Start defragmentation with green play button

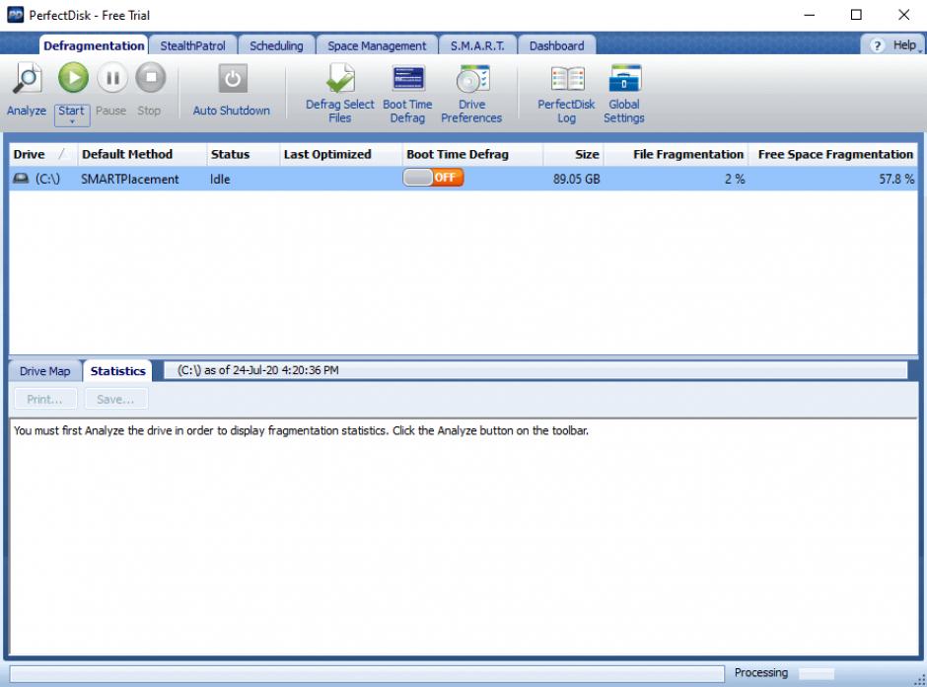pyautogui.click(x=73, y=78)
